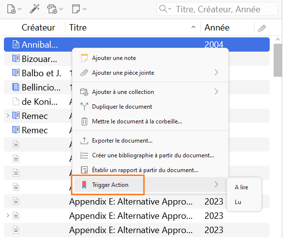Select the first Appendix E: Alternative Appro… 2023 row
Screen dimensions: 283x238
pos(137,202)
